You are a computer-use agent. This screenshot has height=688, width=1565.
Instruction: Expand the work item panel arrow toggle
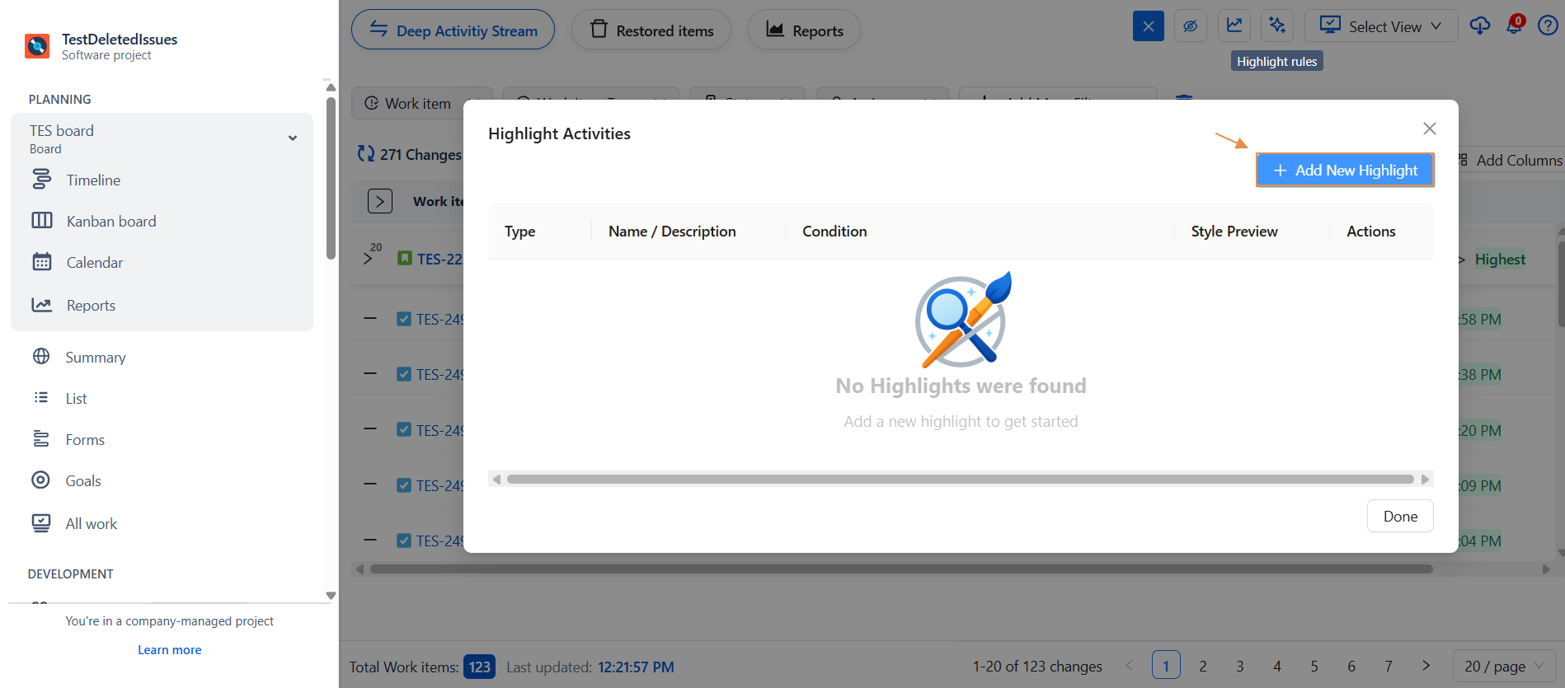point(379,201)
